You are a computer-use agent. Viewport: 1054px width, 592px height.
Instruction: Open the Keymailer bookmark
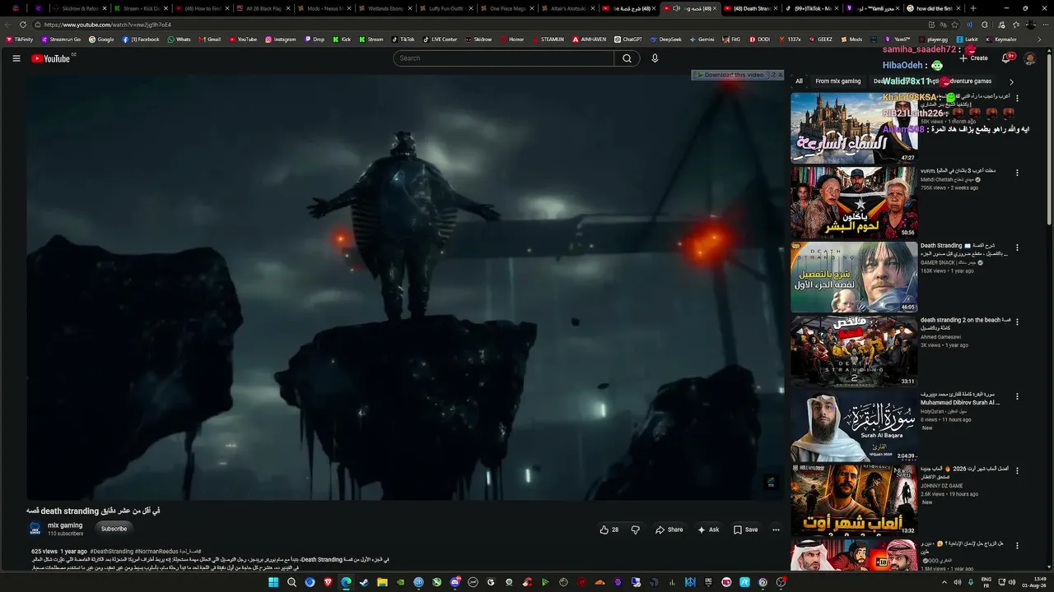click(1000, 39)
